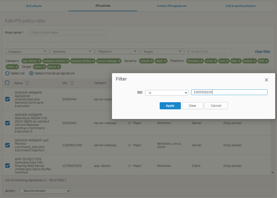
Task: Click the Client target cell
Action: coord(196,166)
